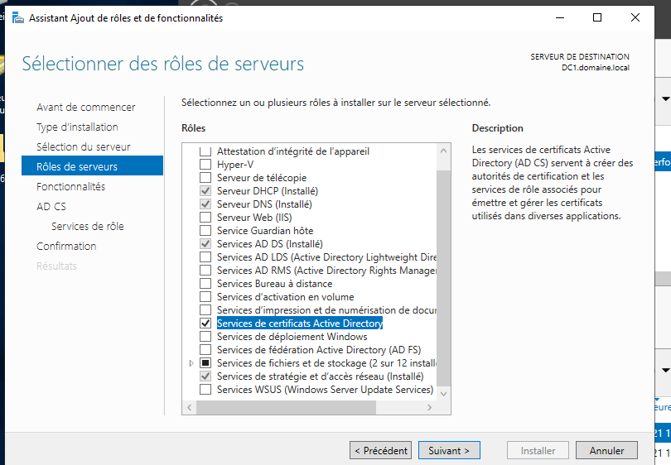Viewport: 671px width, 465px height.
Task: Select the Services AD DS (Installé) row
Action: (x=269, y=244)
